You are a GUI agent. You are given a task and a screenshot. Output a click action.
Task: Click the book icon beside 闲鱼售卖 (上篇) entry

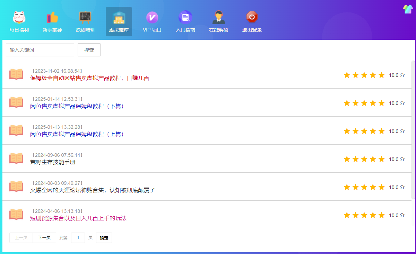[16, 130]
